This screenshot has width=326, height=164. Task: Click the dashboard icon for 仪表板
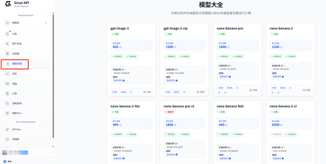[x=8, y=54]
